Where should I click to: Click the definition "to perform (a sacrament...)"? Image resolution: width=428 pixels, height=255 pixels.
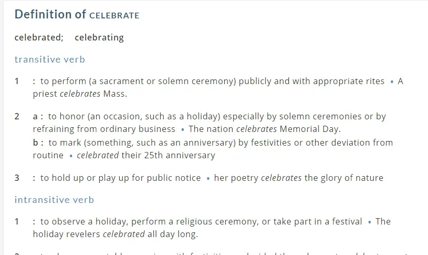click(x=212, y=81)
